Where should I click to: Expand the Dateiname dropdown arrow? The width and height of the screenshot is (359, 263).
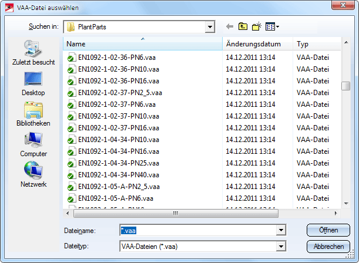pyautogui.click(x=281, y=230)
